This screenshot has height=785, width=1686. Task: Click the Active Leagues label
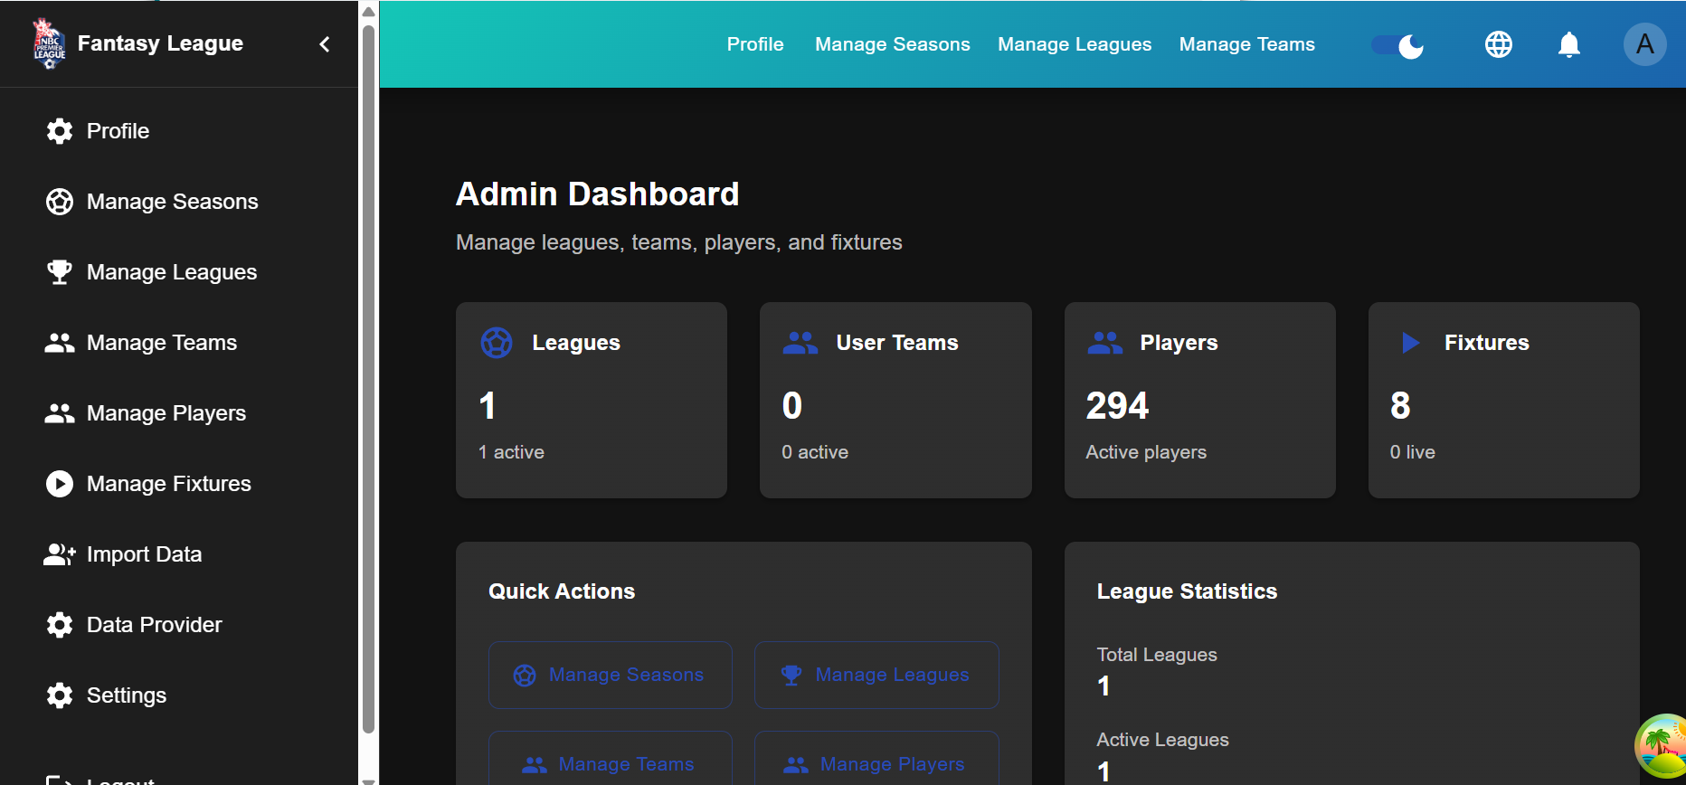point(1162,740)
